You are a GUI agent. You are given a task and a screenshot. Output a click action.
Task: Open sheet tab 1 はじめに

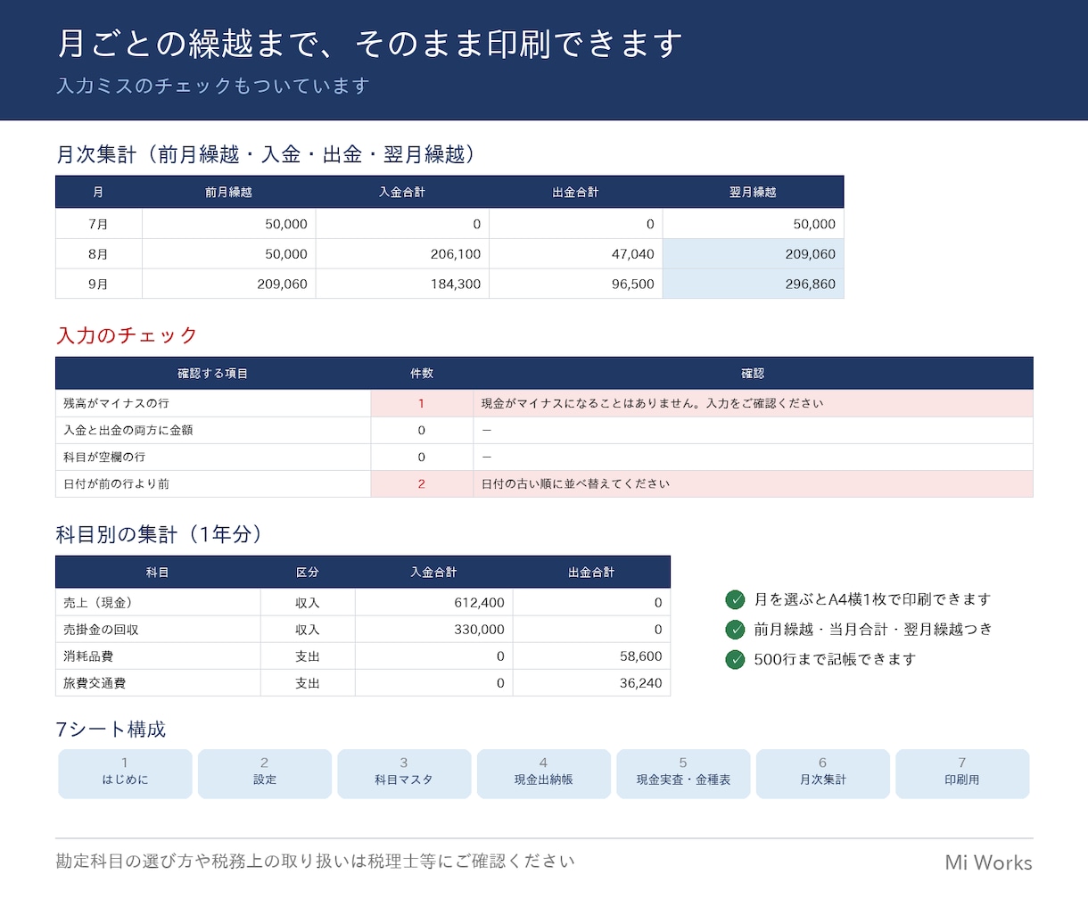125,773
